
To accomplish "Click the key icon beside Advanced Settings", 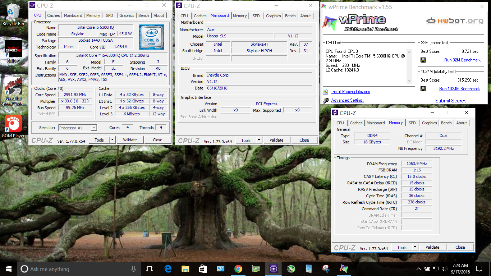I will coord(326,101).
